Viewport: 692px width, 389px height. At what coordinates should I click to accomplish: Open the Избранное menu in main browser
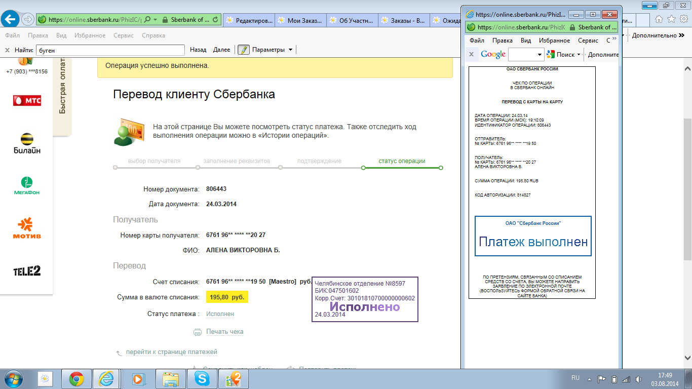(x=90, y=35)
